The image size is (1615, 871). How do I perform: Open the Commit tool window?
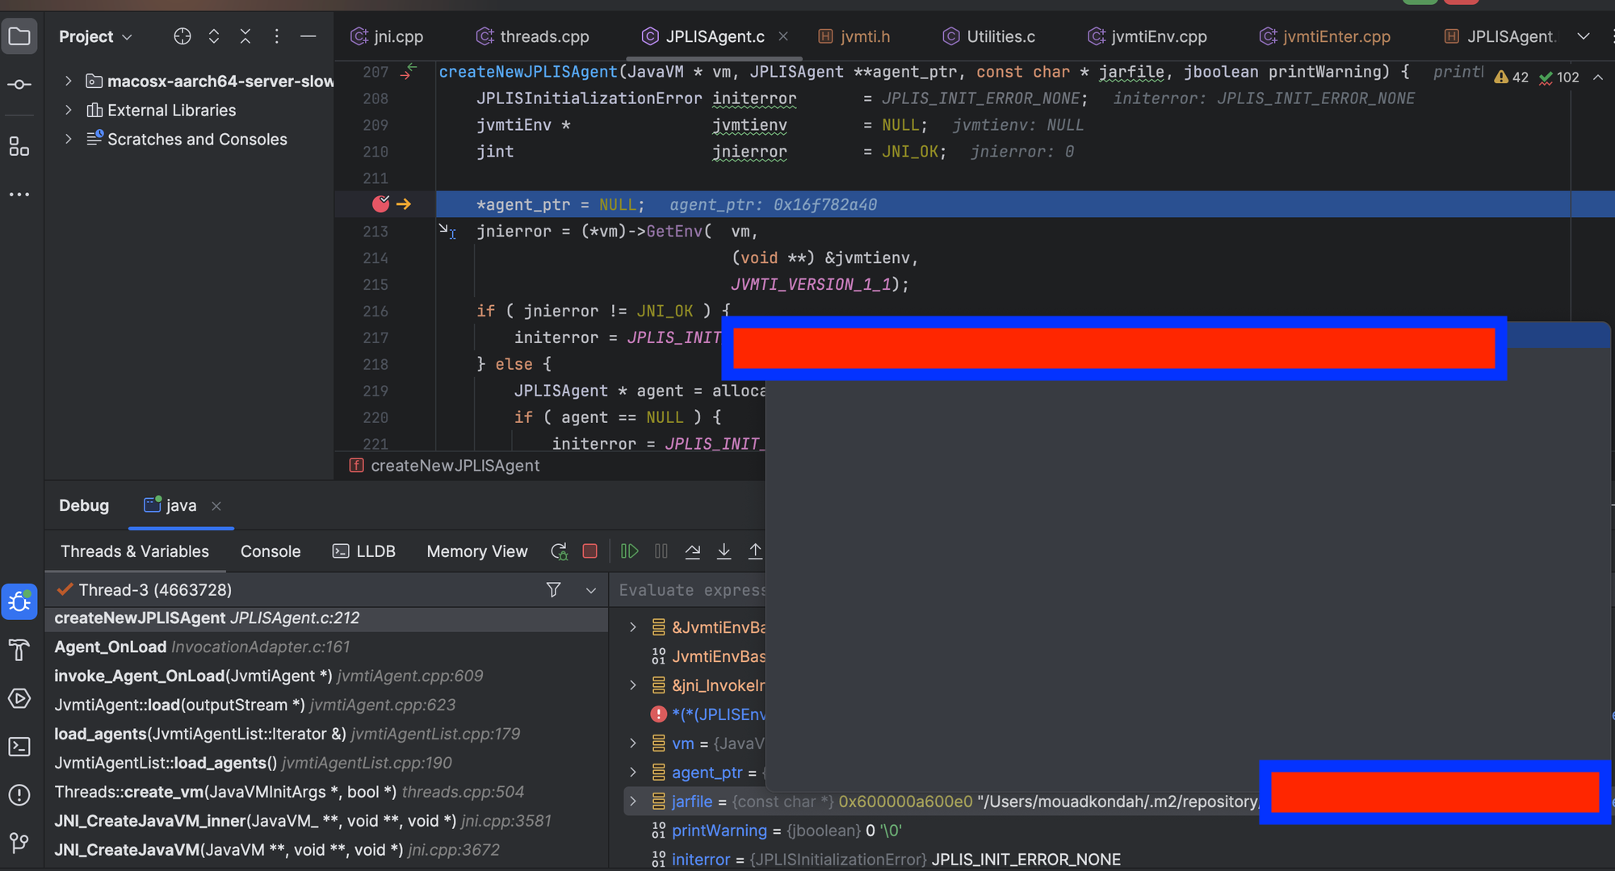[x=19, y=85]
